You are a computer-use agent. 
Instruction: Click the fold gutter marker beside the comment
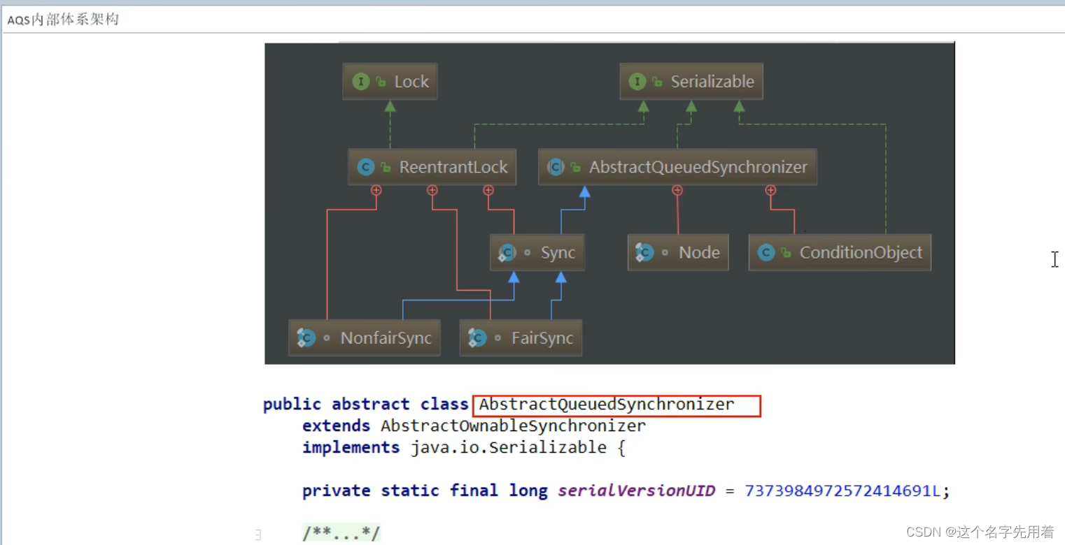coord(258,535)
